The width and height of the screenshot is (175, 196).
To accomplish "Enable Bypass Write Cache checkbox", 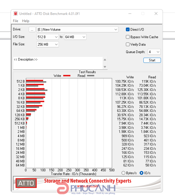I will [128, 37].
